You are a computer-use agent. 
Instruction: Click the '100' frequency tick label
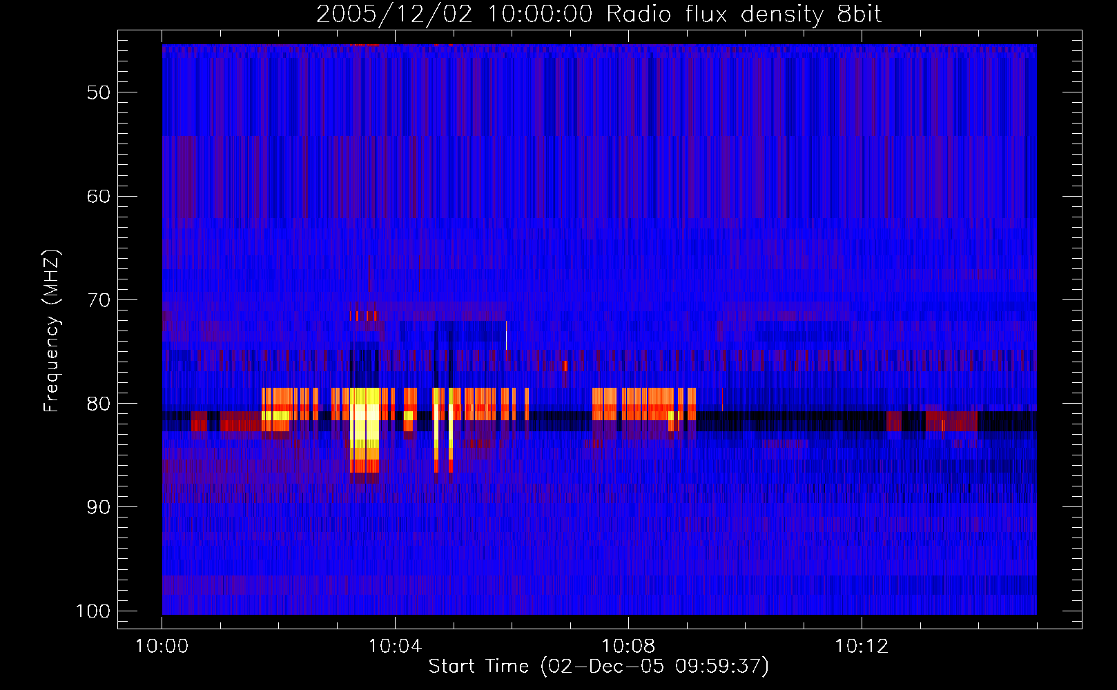click(x=93, y=611)
